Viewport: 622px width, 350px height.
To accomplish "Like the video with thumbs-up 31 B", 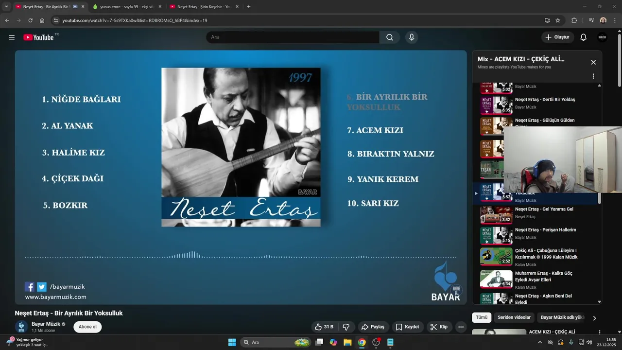I will click(324, 327).
